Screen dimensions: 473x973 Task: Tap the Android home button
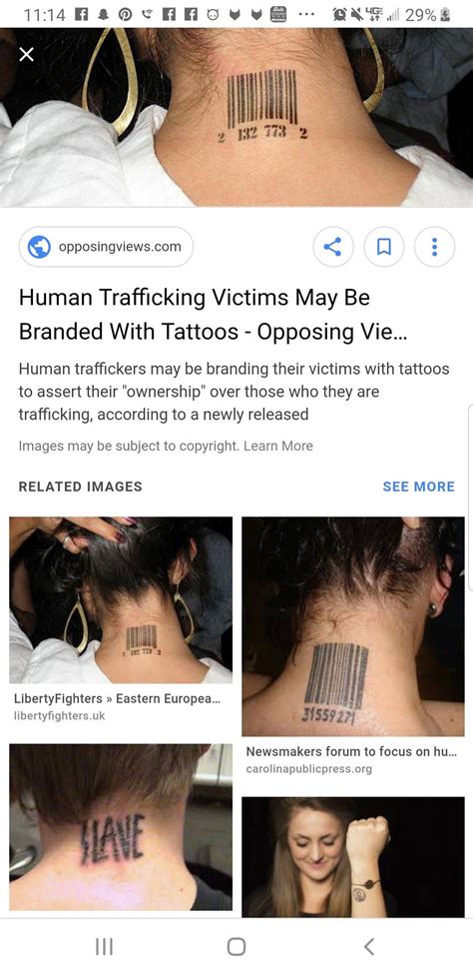[x=236, y=946]
